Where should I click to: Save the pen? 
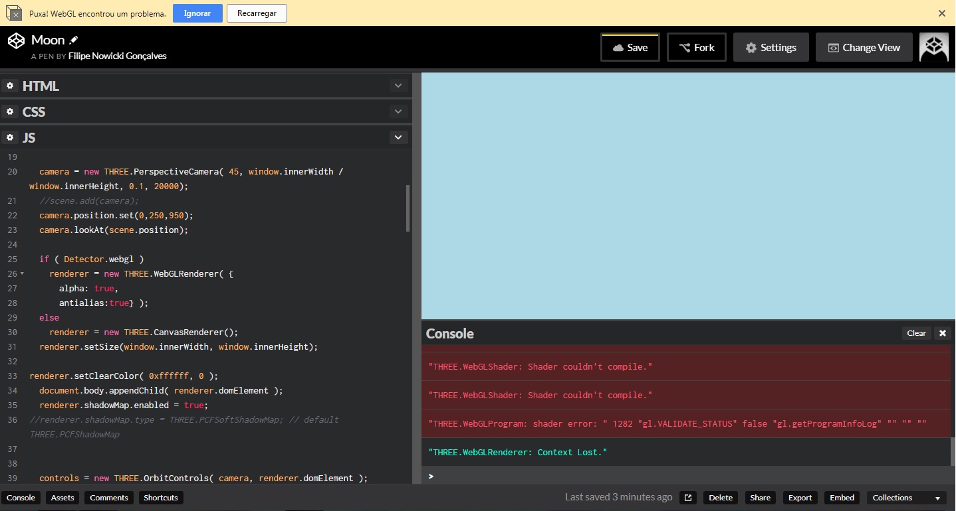[630, 47]
